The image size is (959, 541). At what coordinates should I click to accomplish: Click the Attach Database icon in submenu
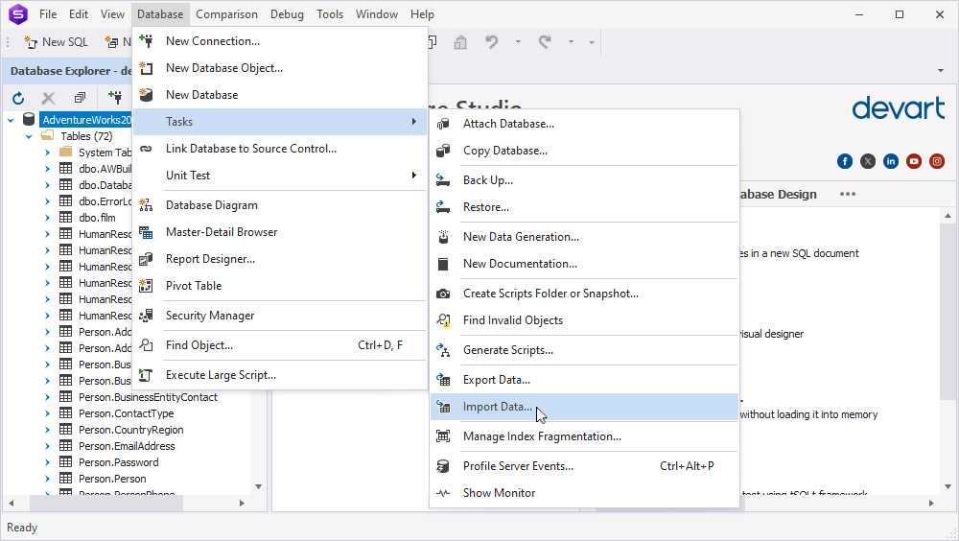(x=443, y=124)
